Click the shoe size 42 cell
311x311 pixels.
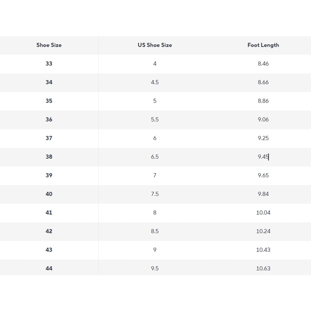49,231
